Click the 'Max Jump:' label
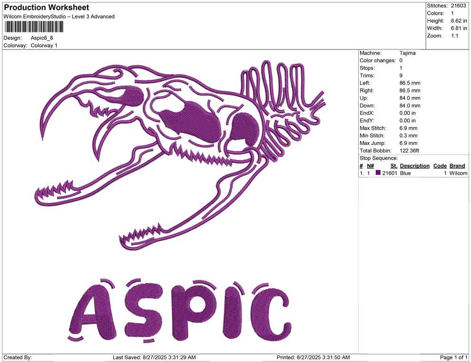 (x=373, y=143)
